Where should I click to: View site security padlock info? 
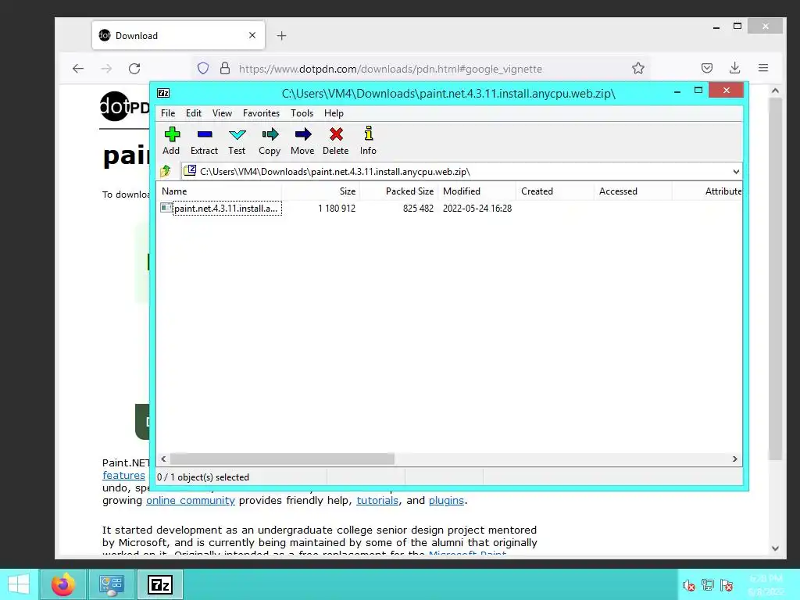click(x=224, y=69)
